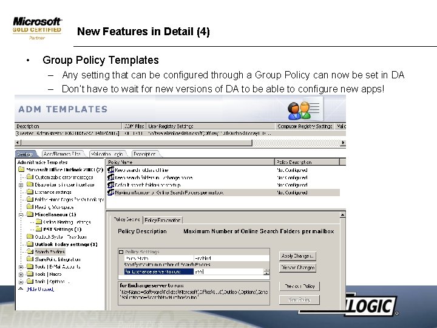
Task: Click the policy icon for Maximum Number of Online Search Folders
Action: 110,192
